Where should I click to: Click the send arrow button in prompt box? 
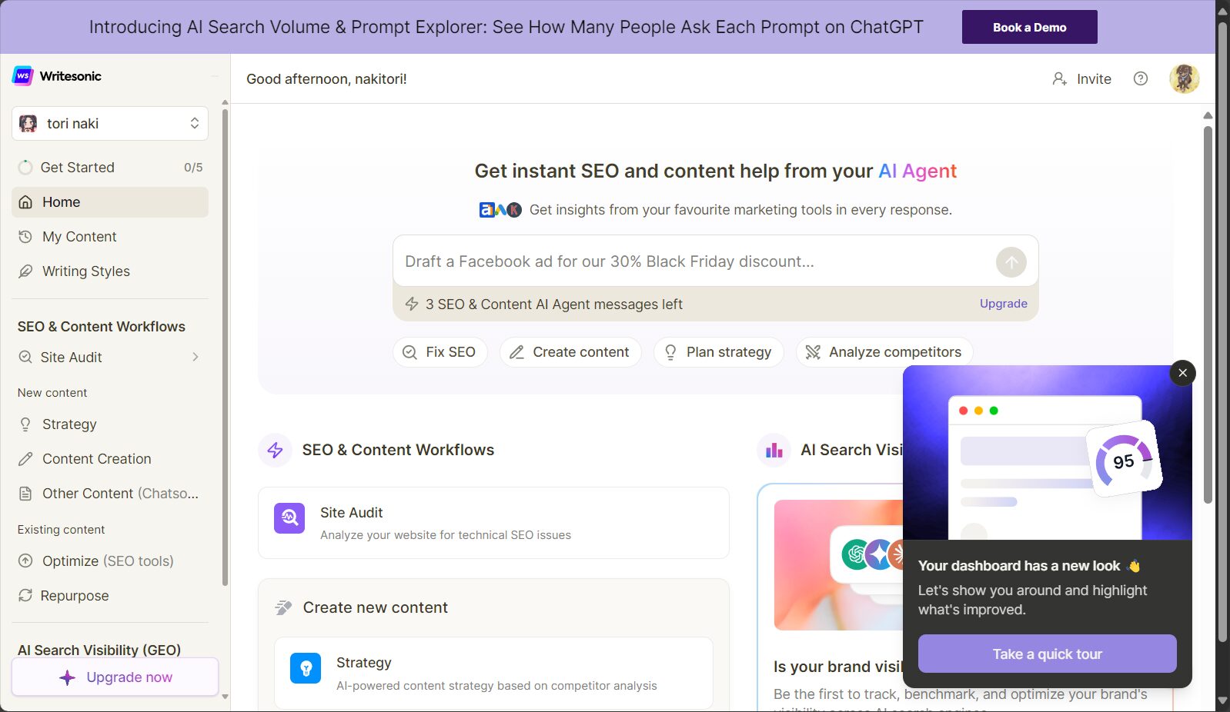(1011, 262)
